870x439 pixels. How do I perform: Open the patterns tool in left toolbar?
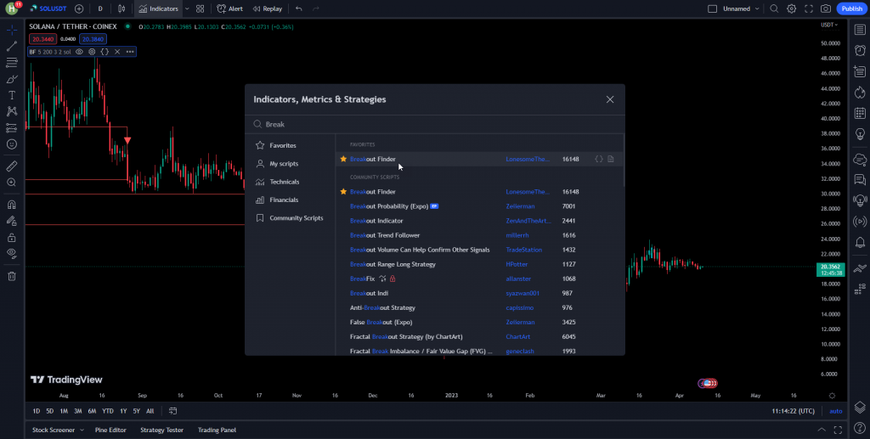(x=12, y=111)
